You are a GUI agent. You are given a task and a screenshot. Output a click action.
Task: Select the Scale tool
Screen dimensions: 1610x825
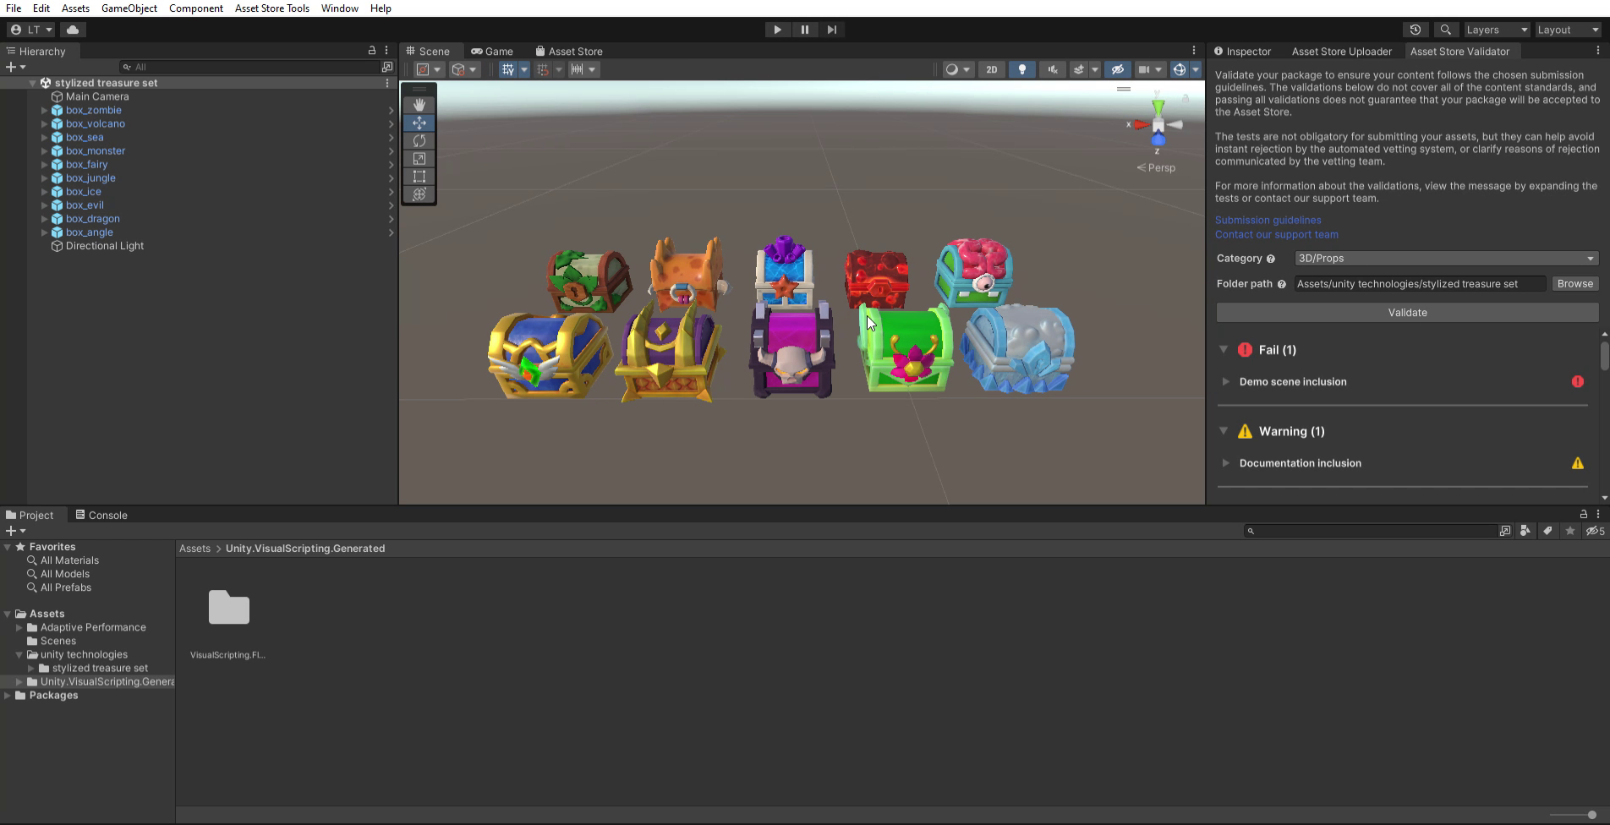[x=419, y=158]
